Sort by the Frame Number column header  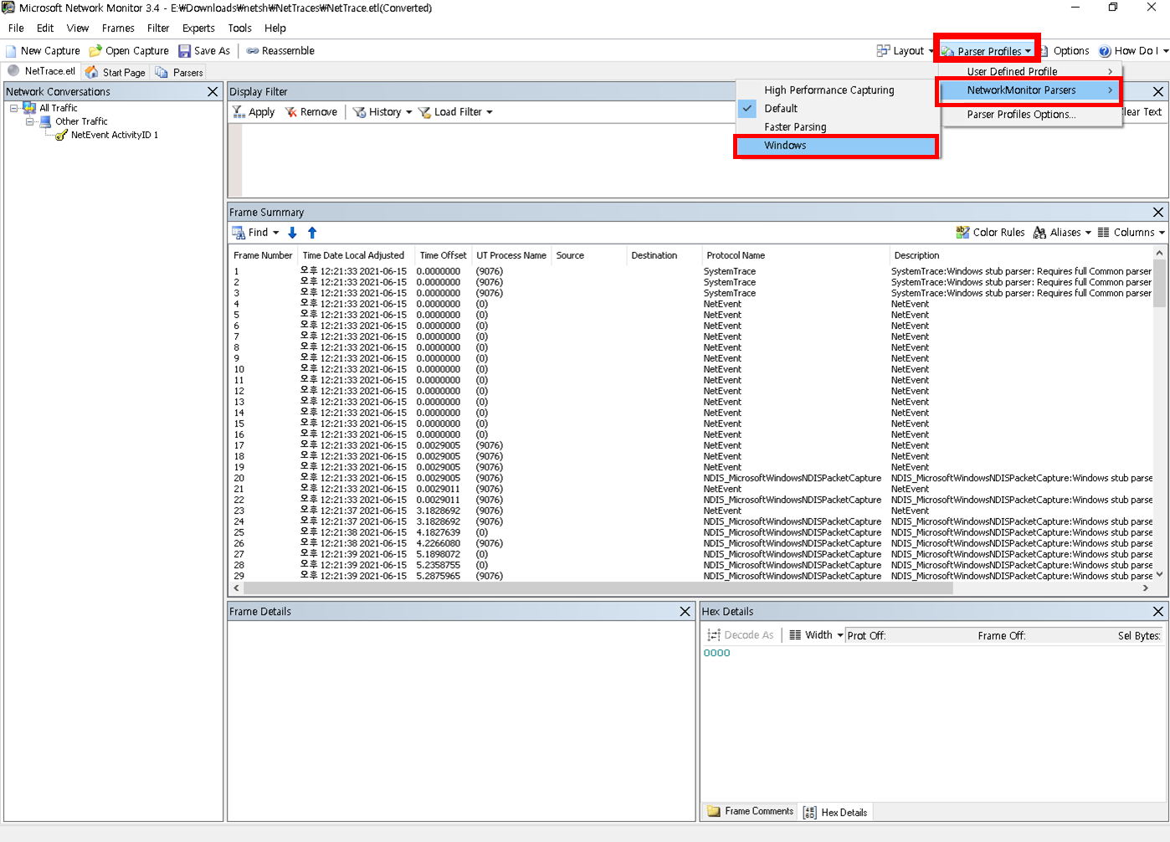[263, 256]
